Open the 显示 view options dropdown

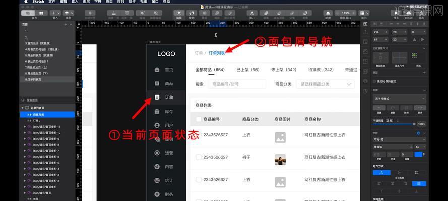364,13
